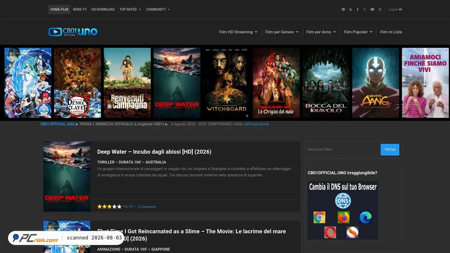Click THRILLER – DURATA 106' – AUSTRALIA text
450x253 pixels.
tap(131, 162)
